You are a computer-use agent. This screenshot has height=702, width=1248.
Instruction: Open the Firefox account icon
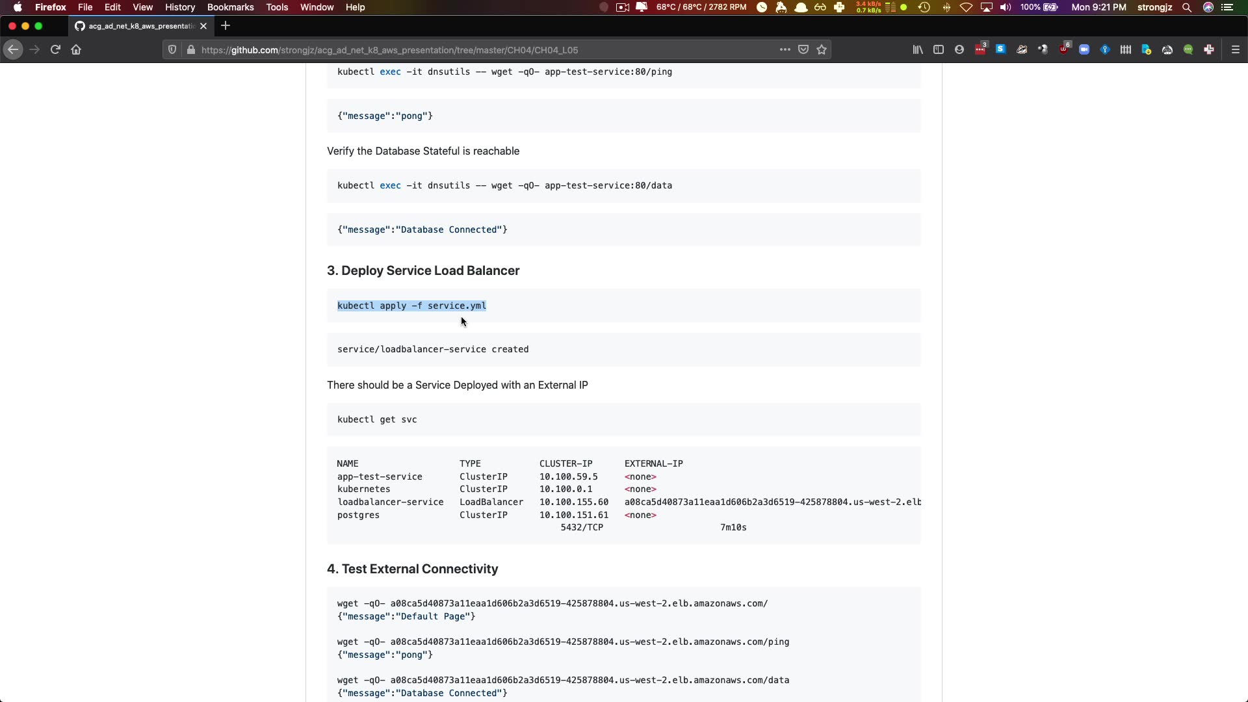(x=959, y=49)
